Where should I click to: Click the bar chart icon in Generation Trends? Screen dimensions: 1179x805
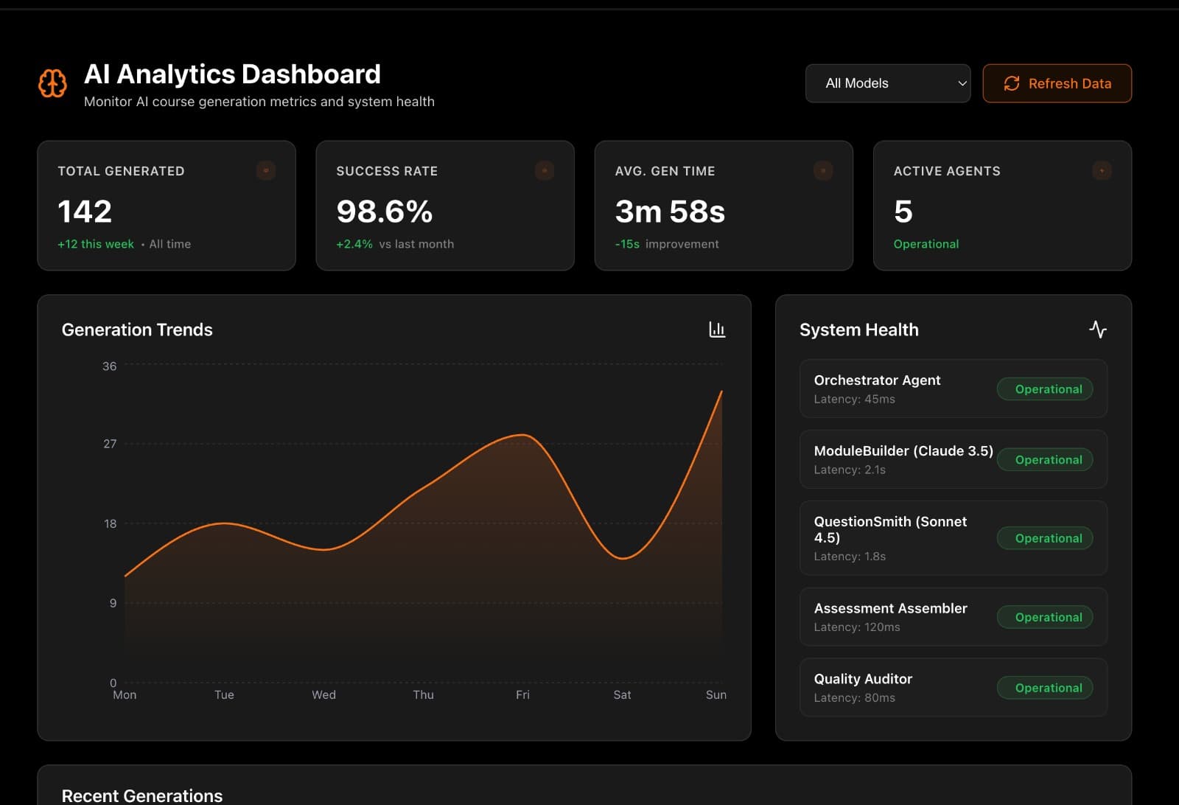coord(717,330)
